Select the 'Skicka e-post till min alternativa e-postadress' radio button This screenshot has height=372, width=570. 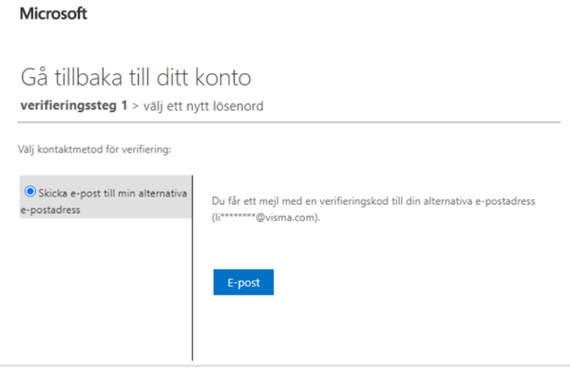pyautogui.click(x=30, y=191)
